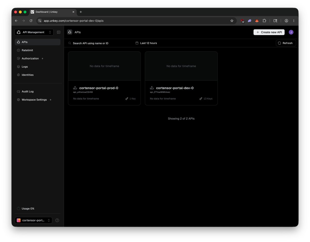310x242 pixels.
Task: Click the Refresh button
Action: pyautogui.click(x=286, y=43)
